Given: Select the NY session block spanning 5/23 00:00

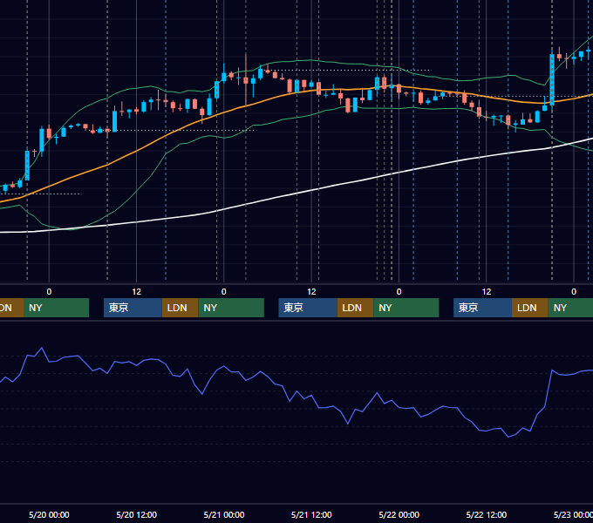Looking at the screenshot, I should [x=570, y=308].
